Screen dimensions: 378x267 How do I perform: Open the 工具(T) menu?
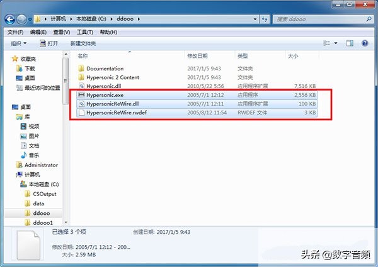85,32
